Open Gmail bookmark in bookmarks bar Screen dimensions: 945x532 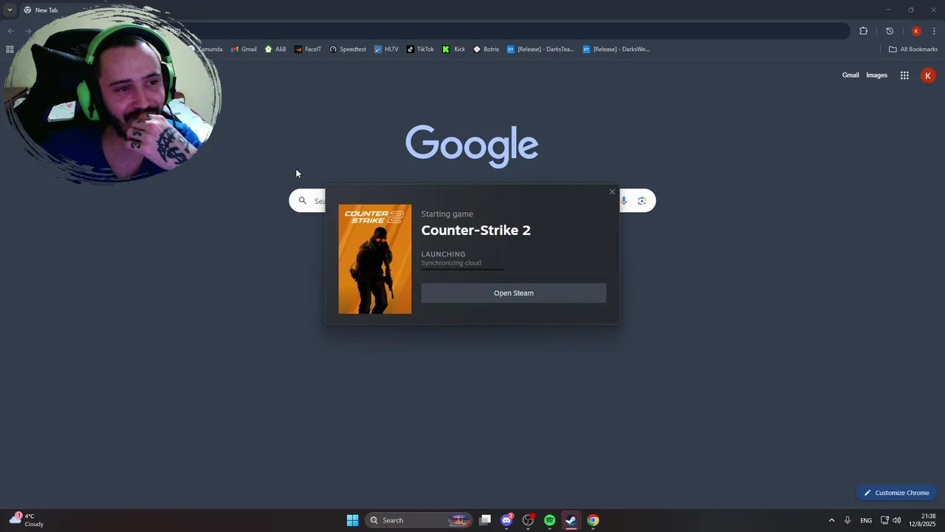[244, 50]
